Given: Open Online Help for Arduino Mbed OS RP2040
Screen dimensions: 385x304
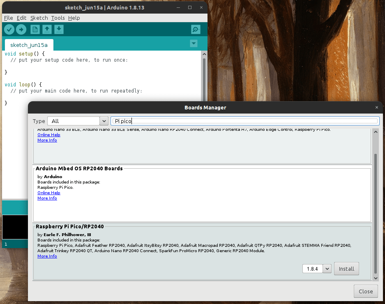Looking at the screenshot, I should click(x=48, y=193).
